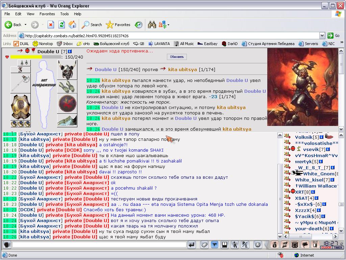Image resolution: width=346 pixels, height=260 pixels.
Task: Click the flag icon in bottom bar
Action: coord(305,245)
